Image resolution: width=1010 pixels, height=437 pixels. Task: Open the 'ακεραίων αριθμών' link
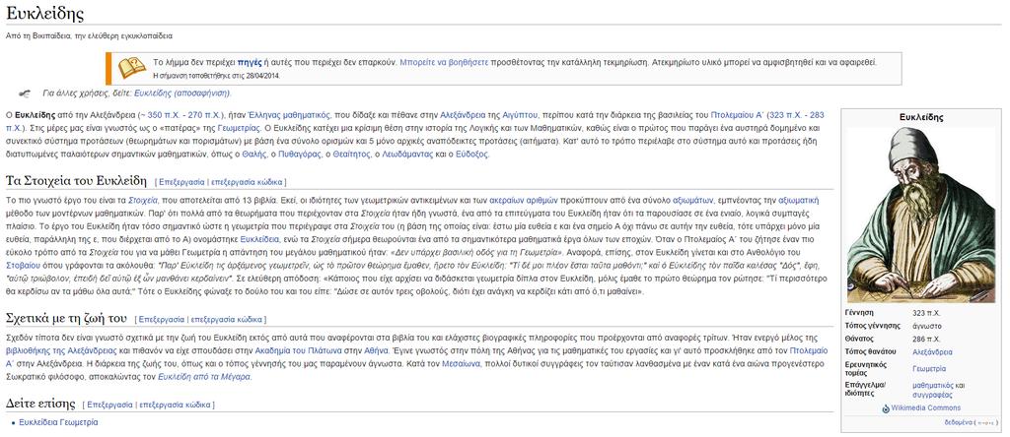[x=524, y=200]
